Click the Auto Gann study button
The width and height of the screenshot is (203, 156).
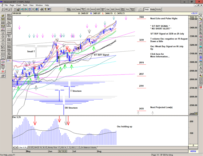coord(9,14)
